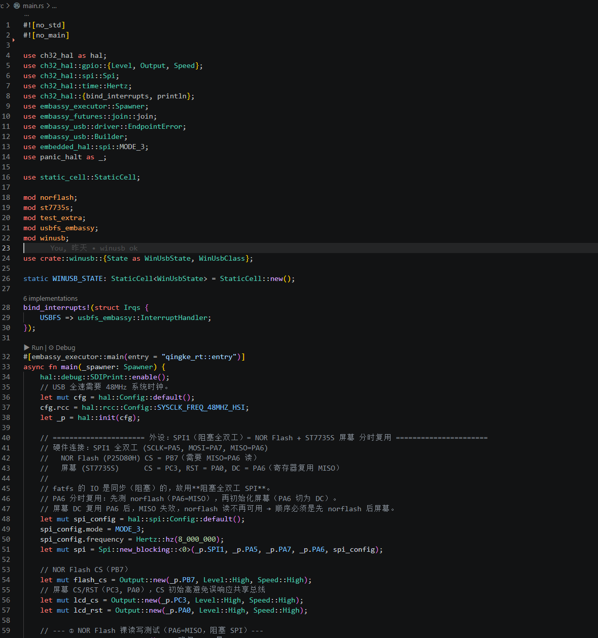
Task: Click the "qingke_rt::entry" string literal
Action: pos(199,357)
